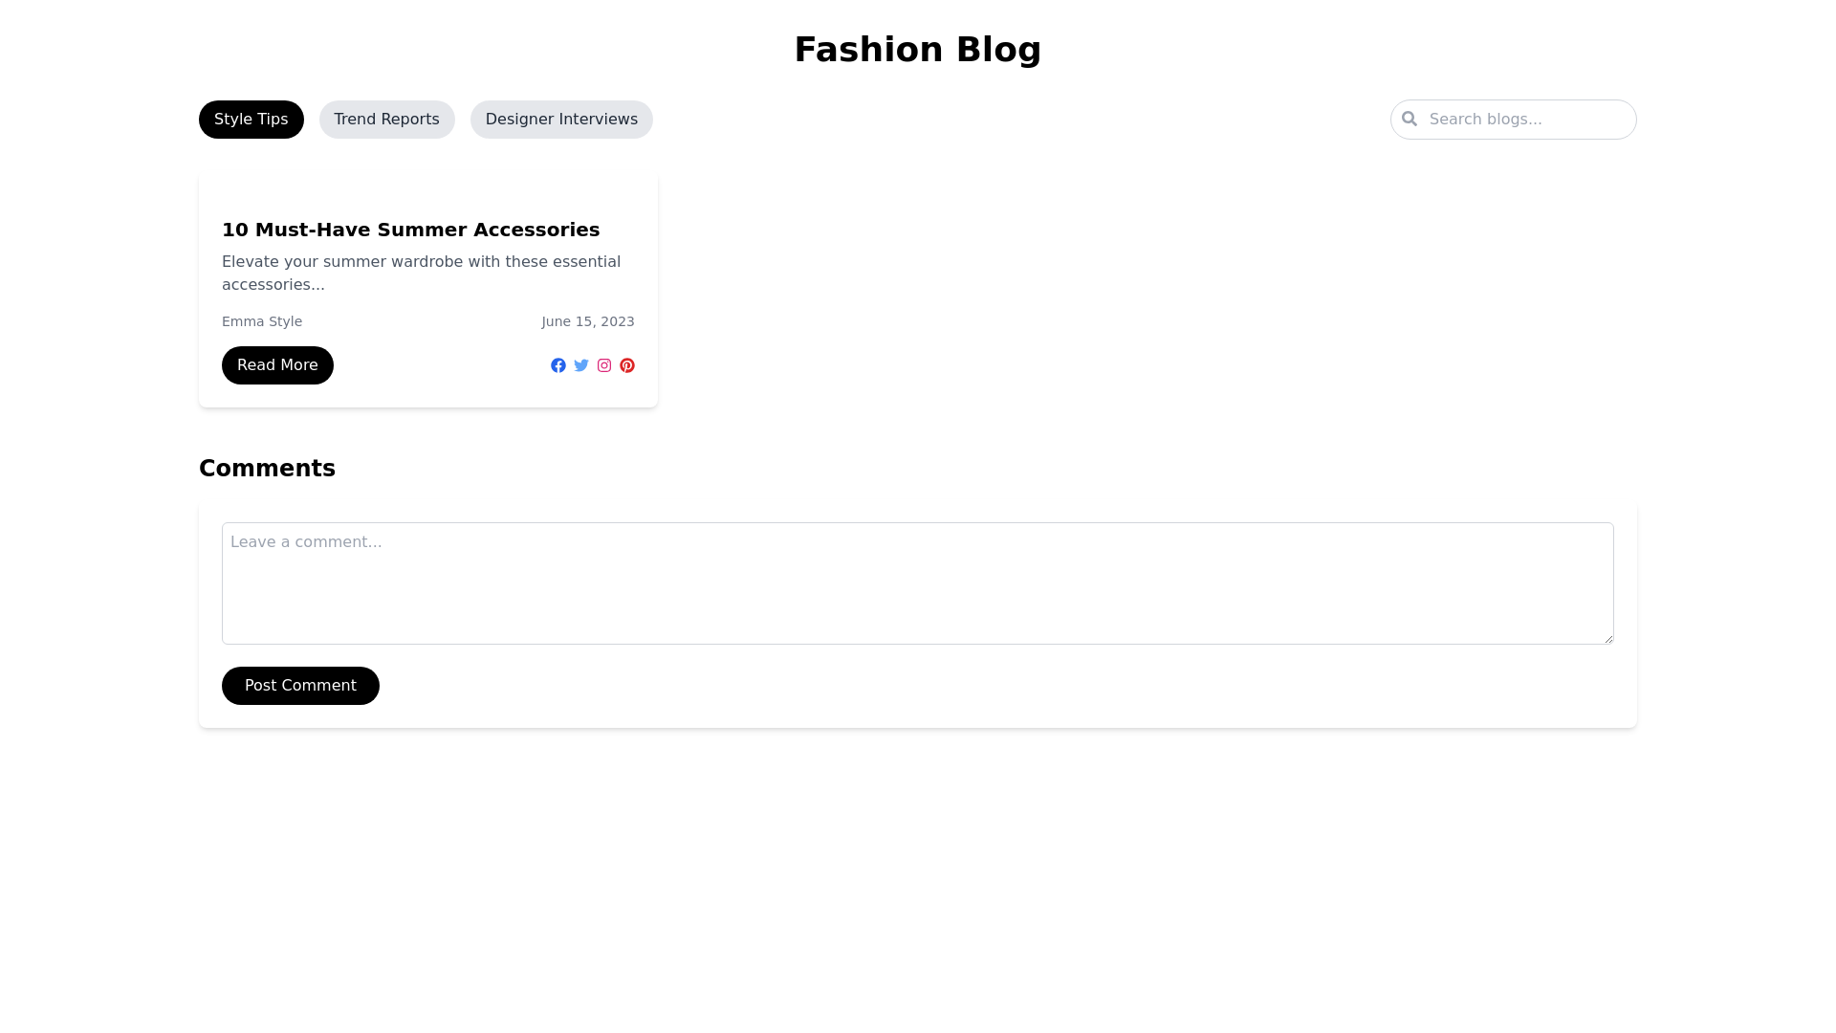Open the Designer Interviews category
Image resolution: width=1836 pixels, height=1033 pixels.
561,120
